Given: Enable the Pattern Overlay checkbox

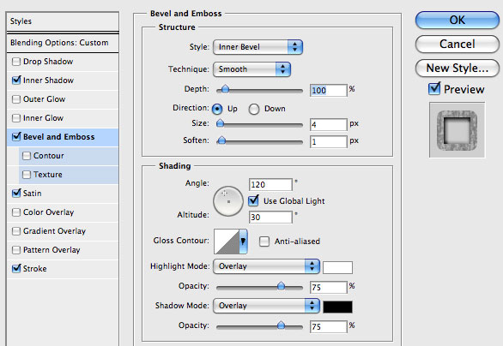Looking at the screenshot, I should pyautogui.click(x=16, y=250).
